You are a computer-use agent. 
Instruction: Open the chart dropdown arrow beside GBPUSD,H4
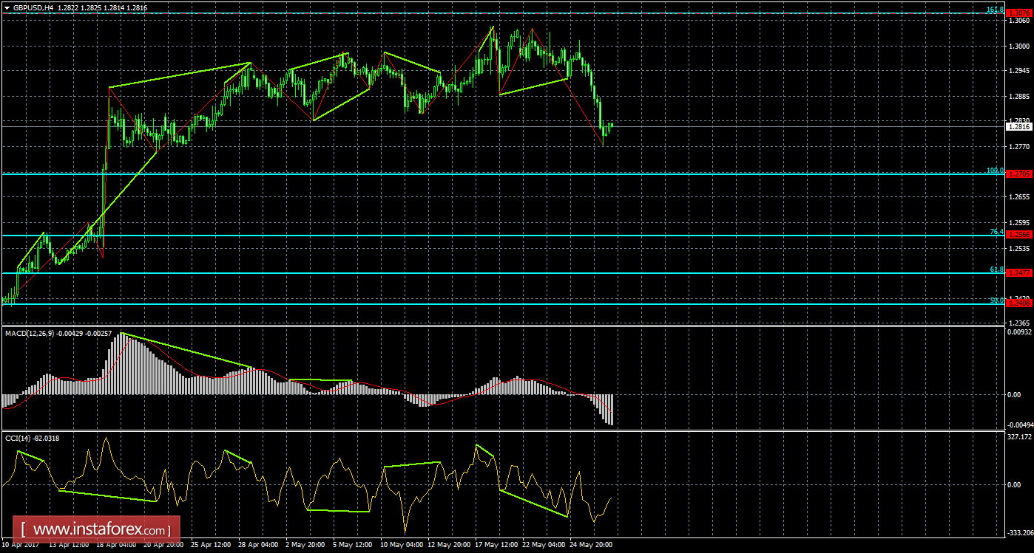6,7
